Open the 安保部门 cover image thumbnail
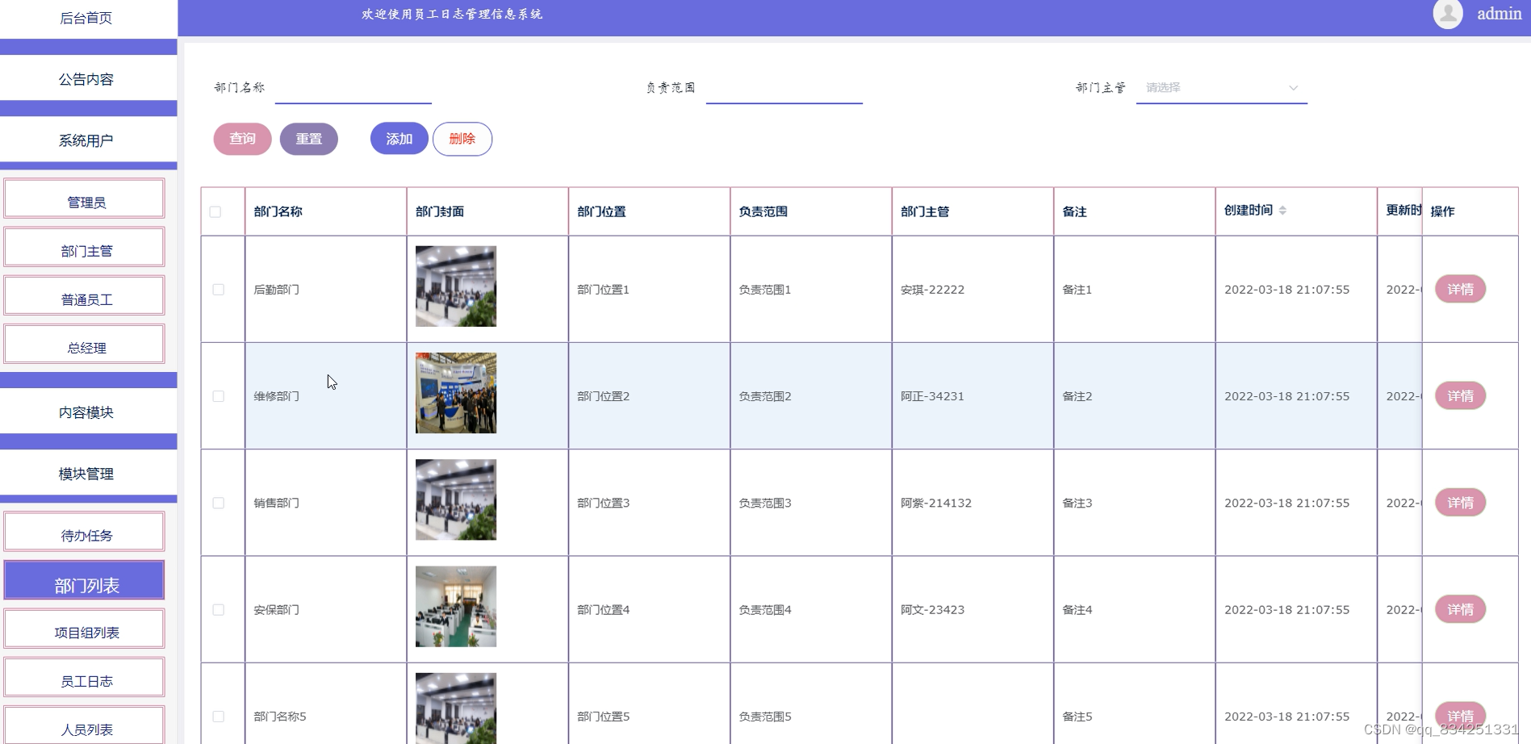 click(x=455, y=606)
